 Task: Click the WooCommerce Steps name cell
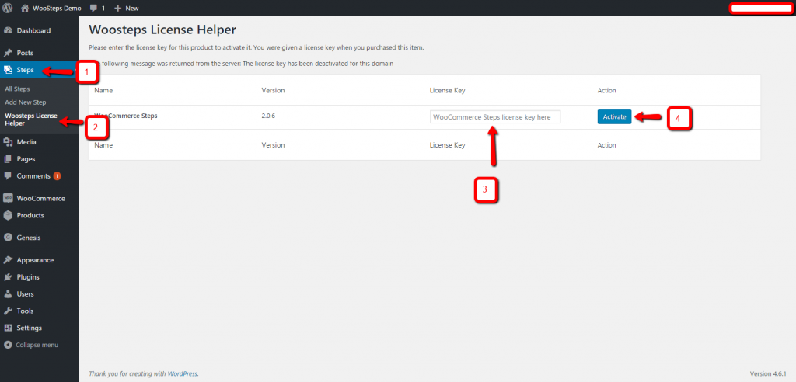click(126, 116)
